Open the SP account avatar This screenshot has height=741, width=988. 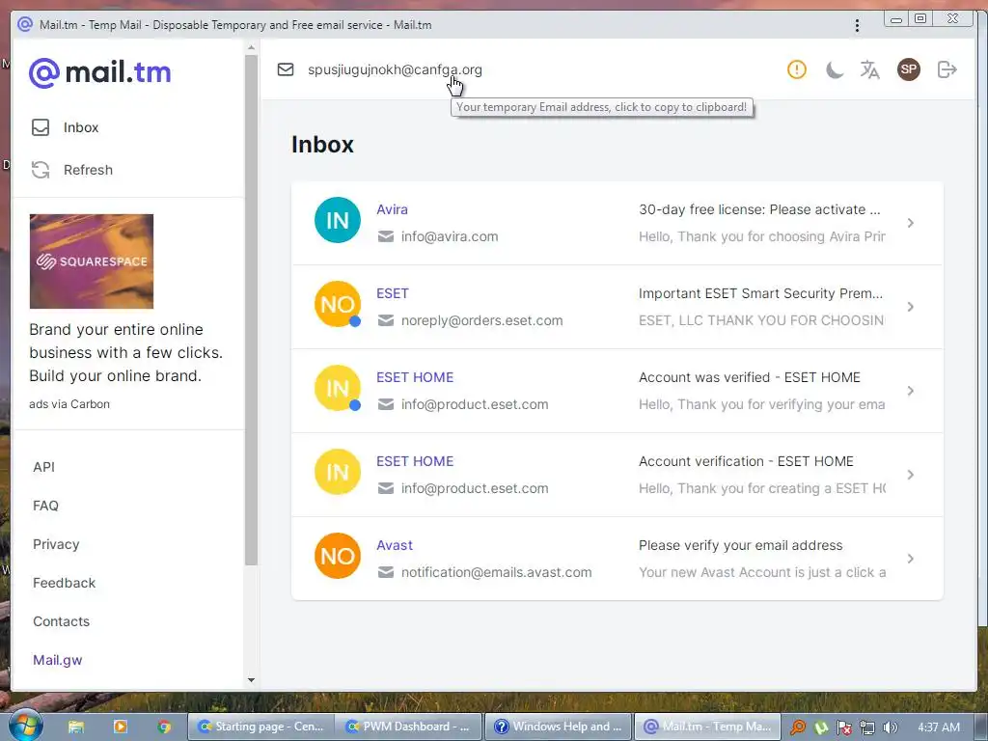(x=909, y=69)
